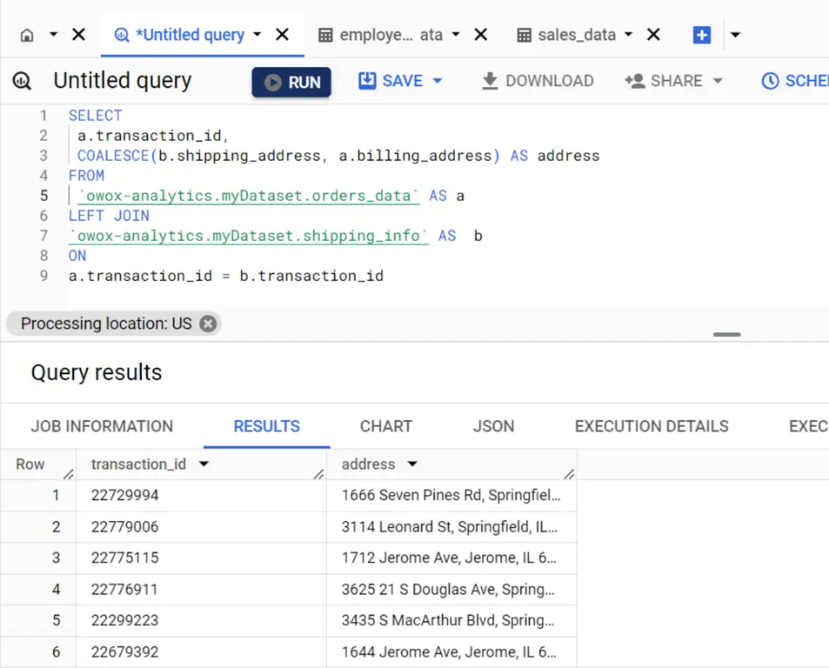This screenshot has width=829, height=668.
Task: Open the Save dropdown arrow
Action: 438,82
